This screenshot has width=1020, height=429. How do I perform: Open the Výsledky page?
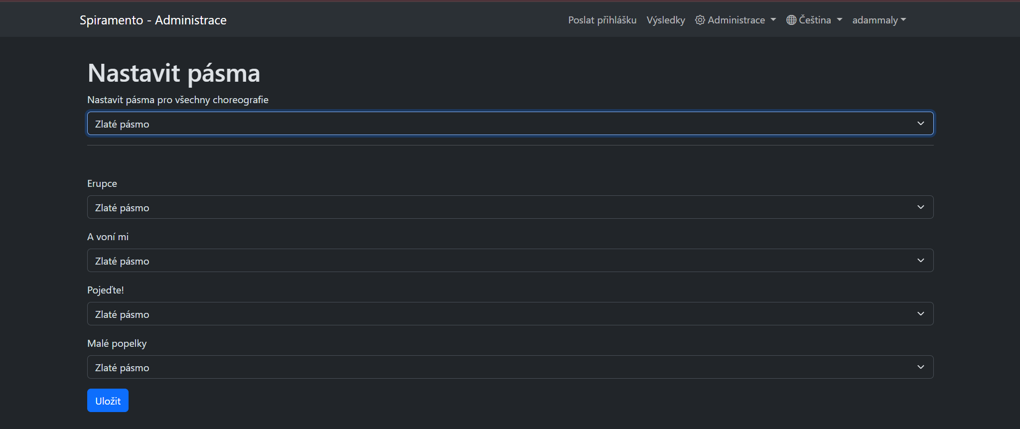[666, 20]
